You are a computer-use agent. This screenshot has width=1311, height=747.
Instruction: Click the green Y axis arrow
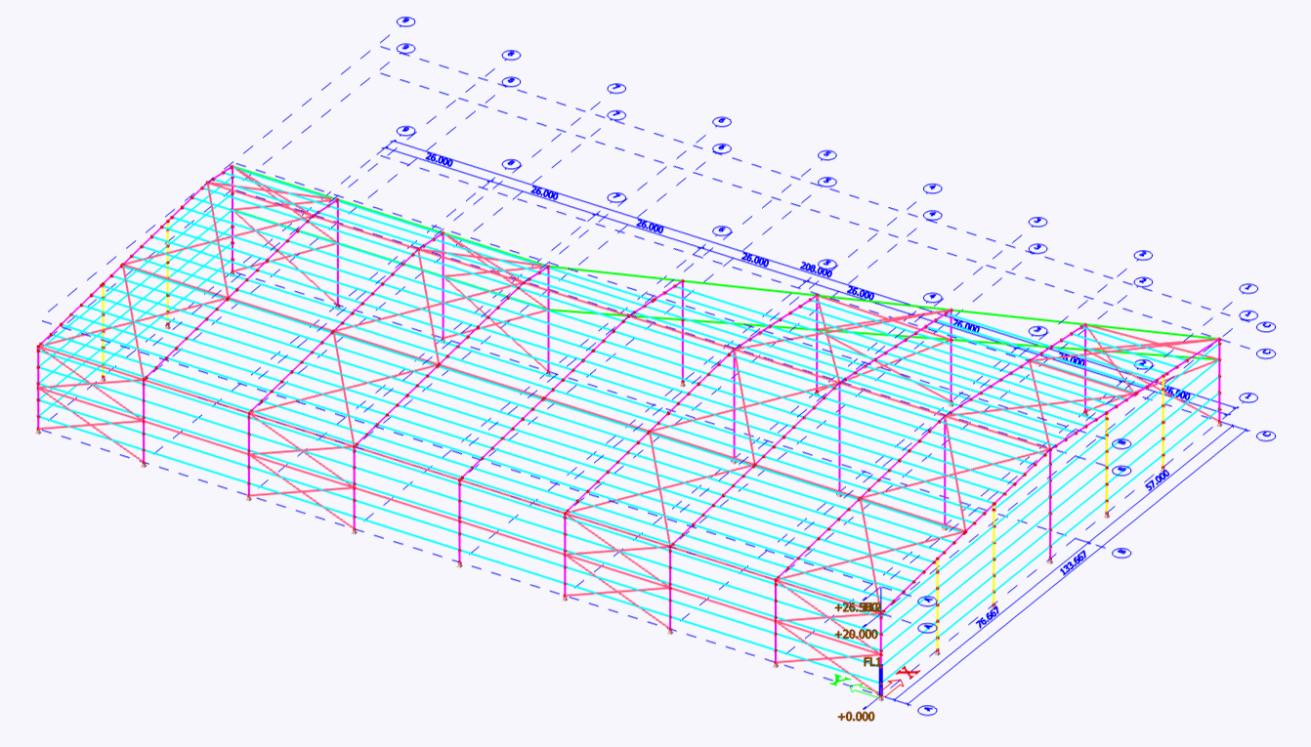pos(838,680)
